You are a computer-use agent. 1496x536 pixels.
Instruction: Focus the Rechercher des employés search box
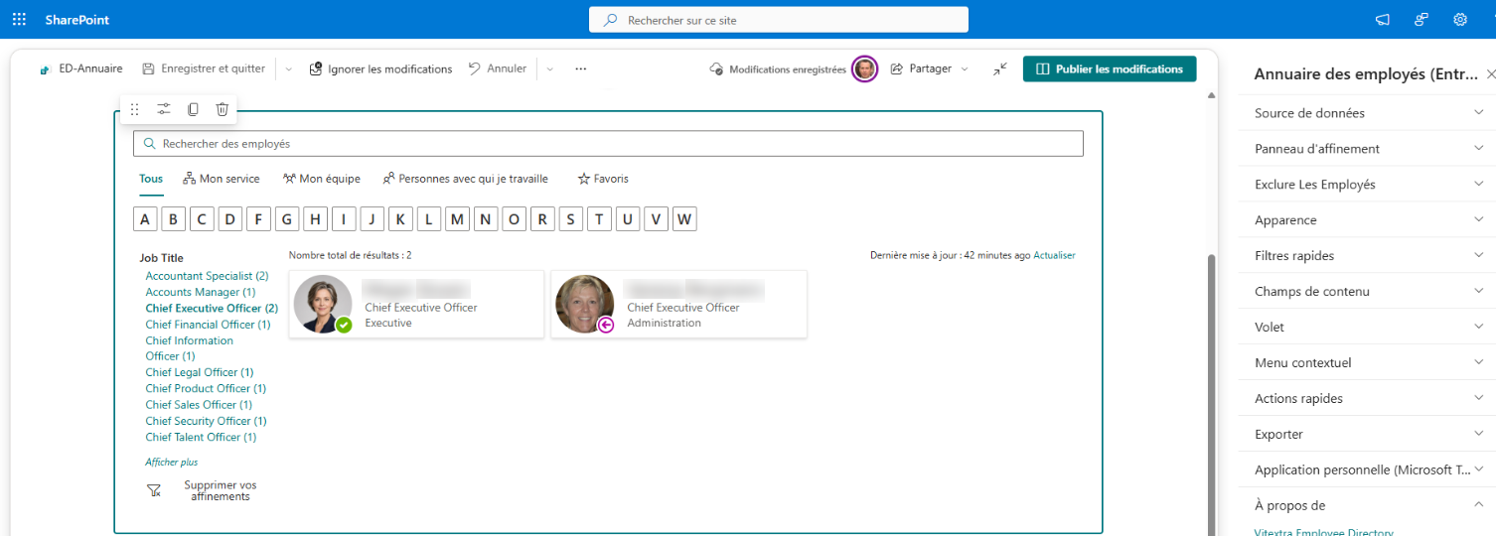(x=608, y=144)
